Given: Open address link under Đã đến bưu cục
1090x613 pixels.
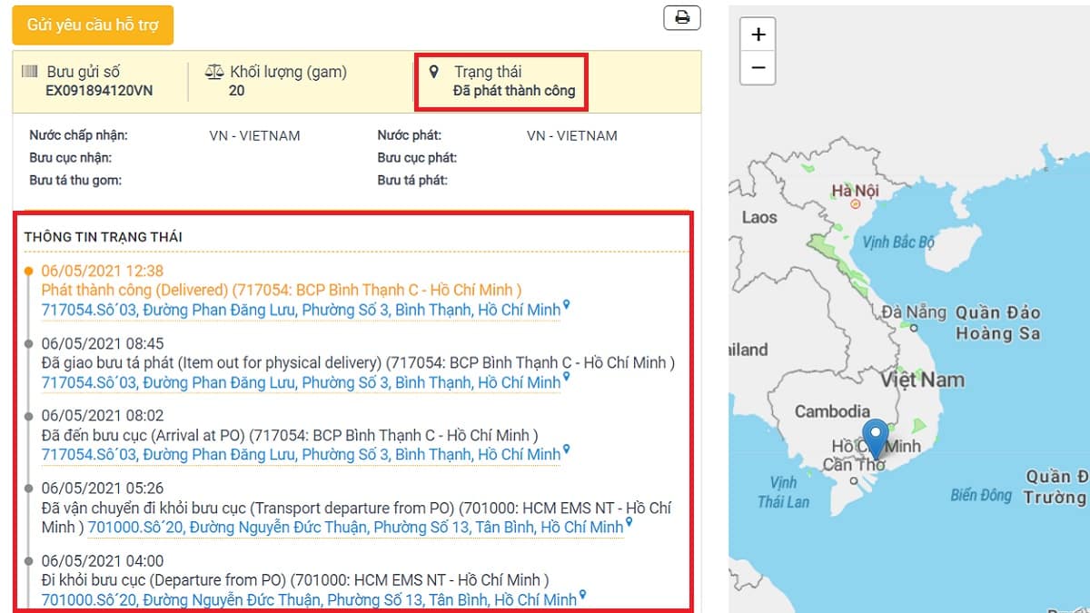Looking at the screenshot, I should (301, 455).
